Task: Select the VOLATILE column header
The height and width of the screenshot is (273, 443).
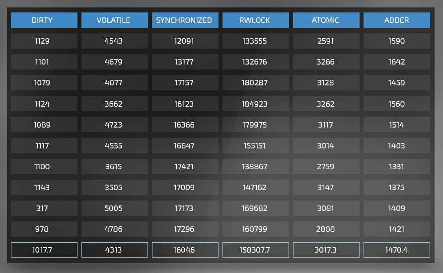Action: coord(115,20)
